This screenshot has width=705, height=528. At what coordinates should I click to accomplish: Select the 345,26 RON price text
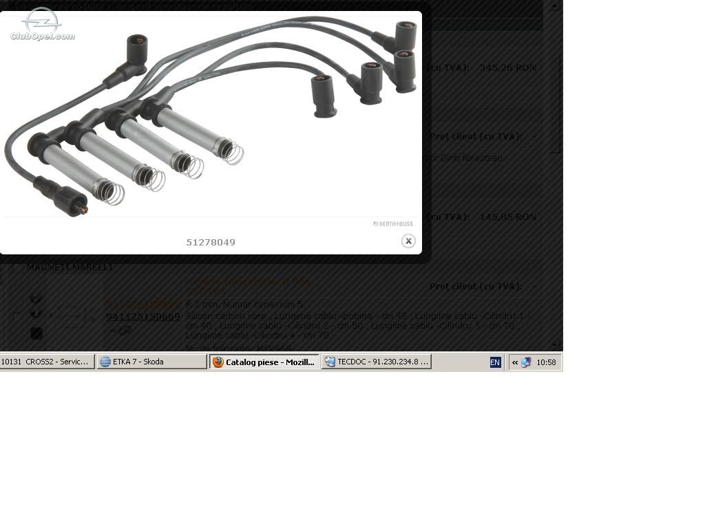pos(507,68)
